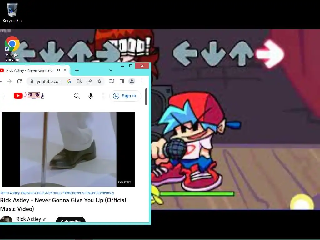Viewport: 320px width, 240px height.
Task: Open the #WheneverYouNeedSomebody hashtag link
Action: [x=88, y=193]
